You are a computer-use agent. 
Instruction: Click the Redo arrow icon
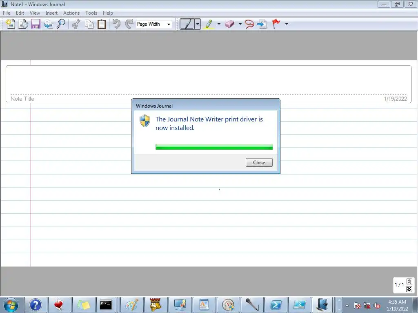[x=129, y=24]
